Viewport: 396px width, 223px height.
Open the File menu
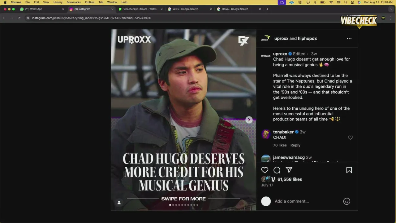28,2
